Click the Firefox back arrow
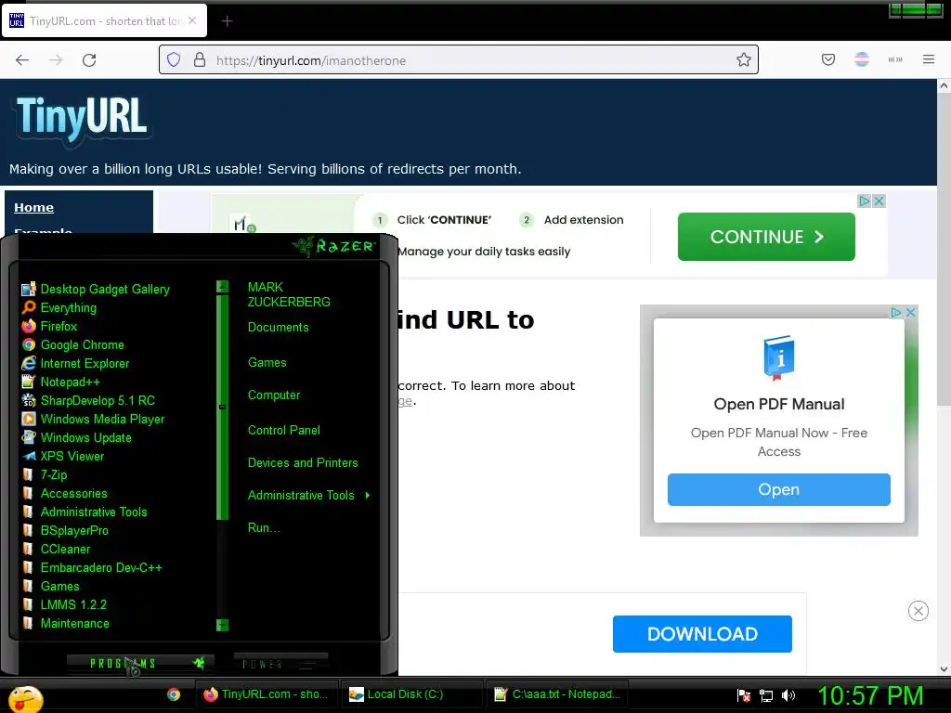951x713 pixels. 22,60
